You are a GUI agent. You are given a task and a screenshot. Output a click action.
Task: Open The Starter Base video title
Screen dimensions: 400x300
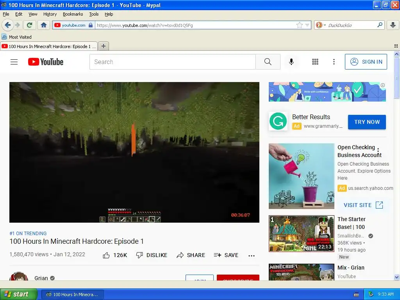click(x=352, y=223)
